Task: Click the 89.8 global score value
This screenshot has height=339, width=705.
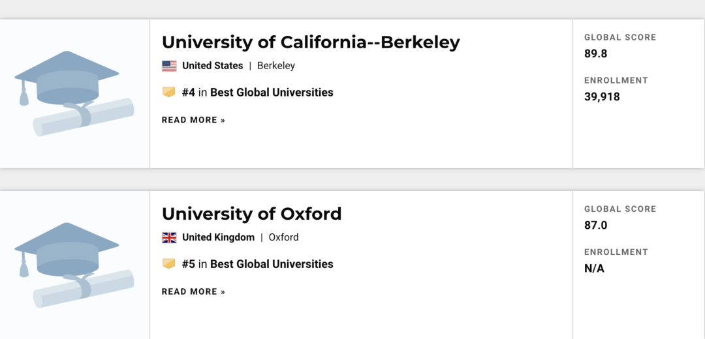Action: (x=595, y=53)
